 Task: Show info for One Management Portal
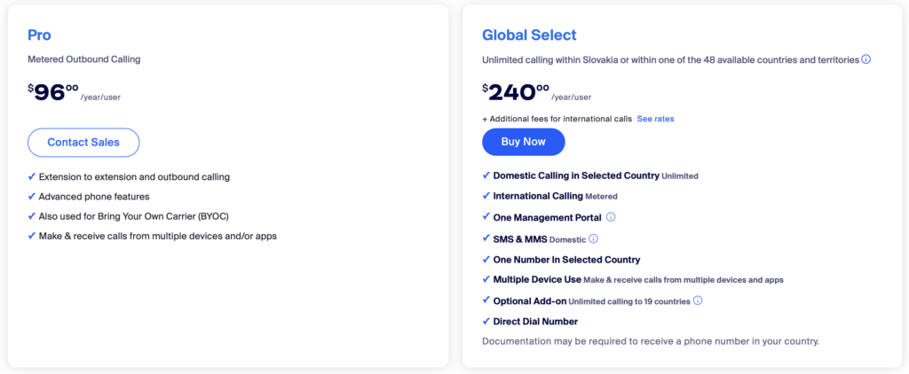tap(611, 217)
